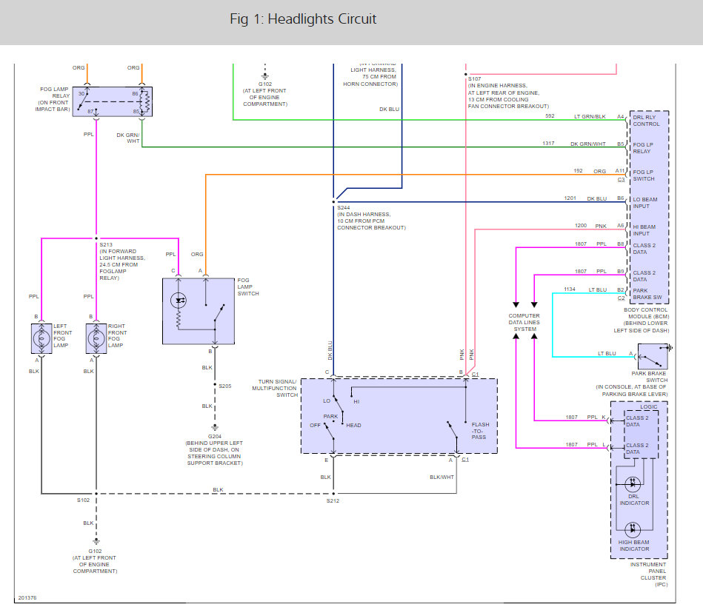Click the G102 ground symbol below splice S102
The image size is (703, 610).
point(95,541)
